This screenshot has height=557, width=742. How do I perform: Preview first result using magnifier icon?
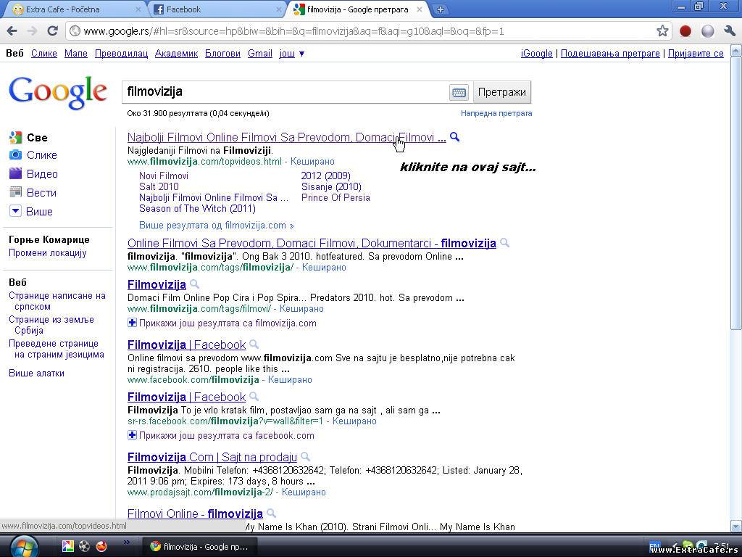point(454,137)
